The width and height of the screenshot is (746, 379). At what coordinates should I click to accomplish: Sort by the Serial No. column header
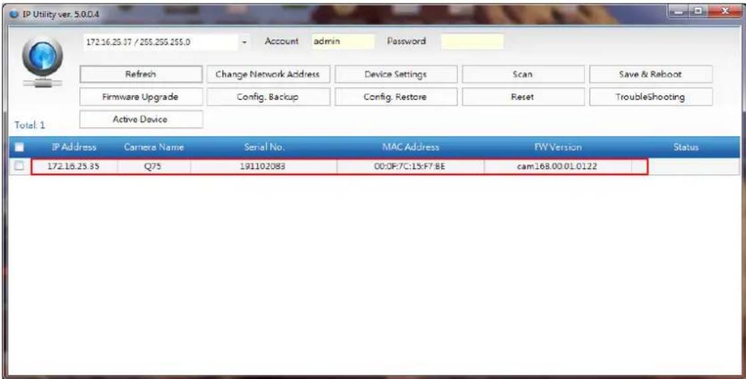click(x=264, y=147)
